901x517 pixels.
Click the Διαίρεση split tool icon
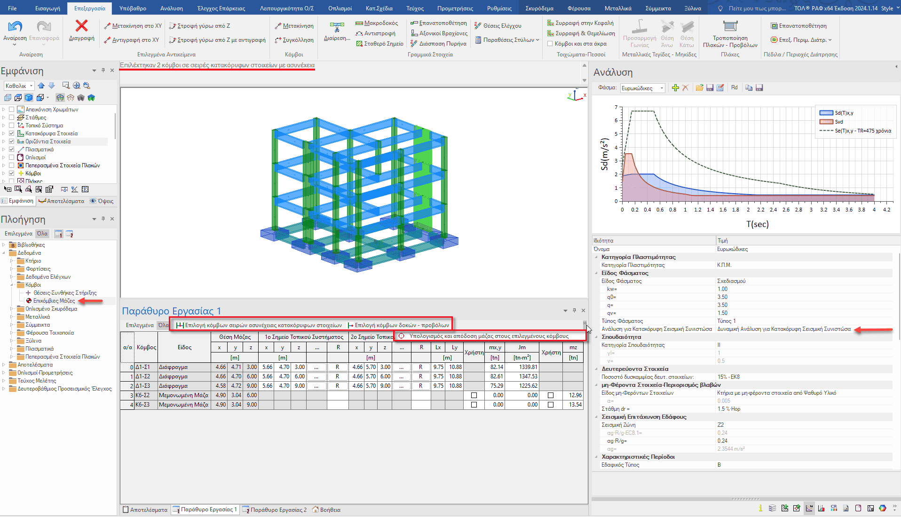coord(337,28)
